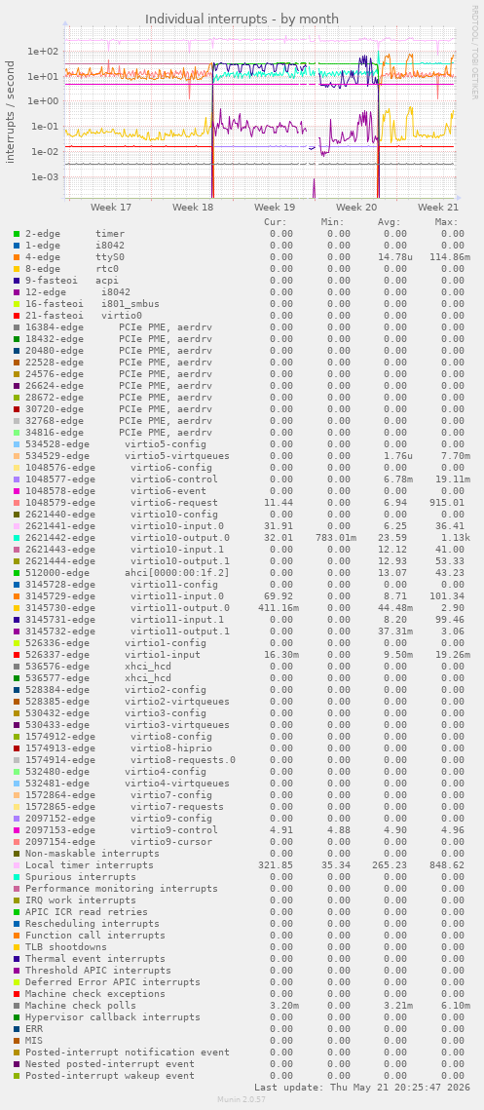Click the Machine check polls legend entry
This screenshot has width=484, height=1110.
tap(81, 1005)
